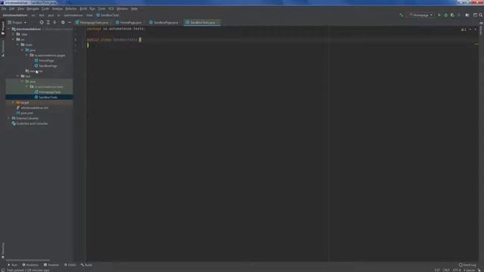
Task: Collapse the io.automatenow.pages package
Action: [27, 55]
